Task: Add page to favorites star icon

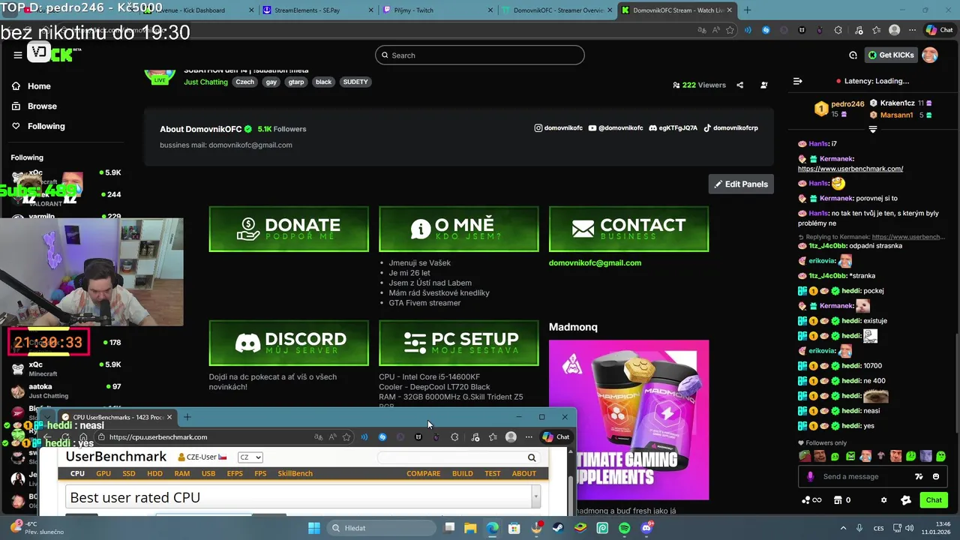Action: (x=730, y=30)
